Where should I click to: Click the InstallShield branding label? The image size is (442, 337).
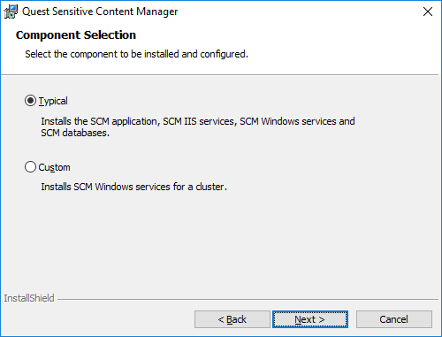click(29, 298)
